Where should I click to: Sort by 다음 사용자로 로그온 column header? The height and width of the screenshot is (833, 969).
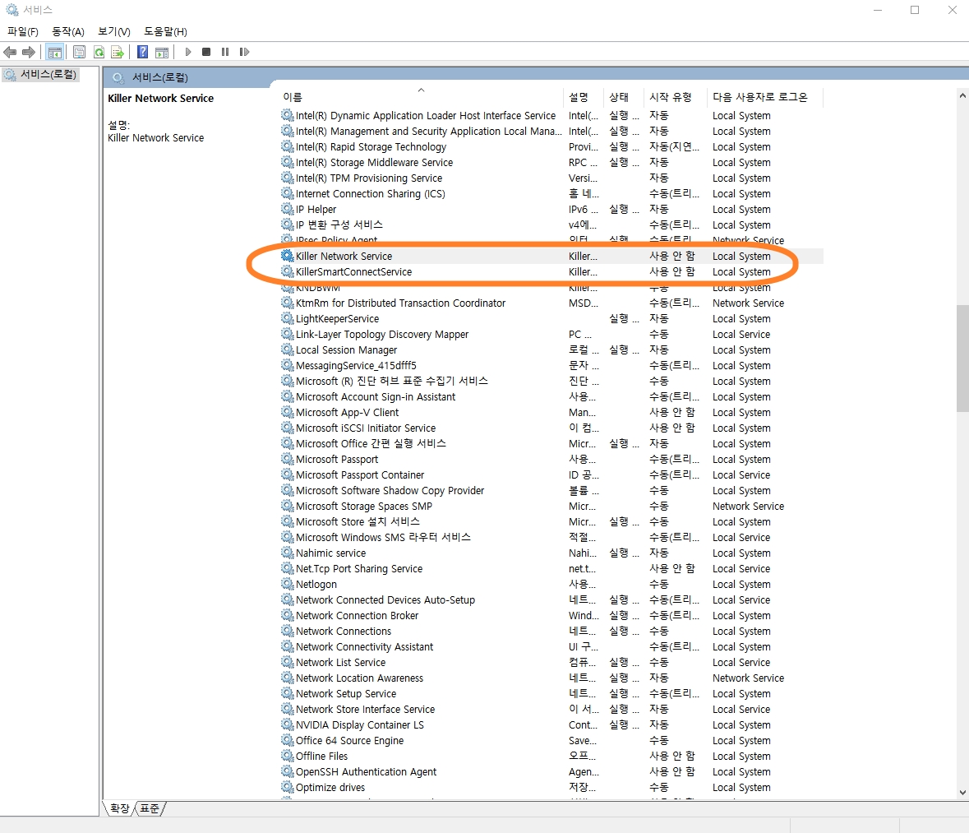coord(766,97)
